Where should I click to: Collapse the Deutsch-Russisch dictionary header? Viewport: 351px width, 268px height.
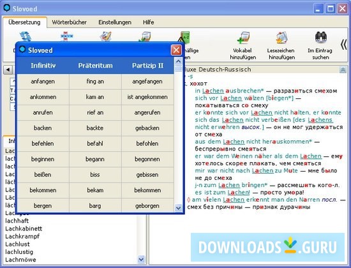(x=343, y=70)
